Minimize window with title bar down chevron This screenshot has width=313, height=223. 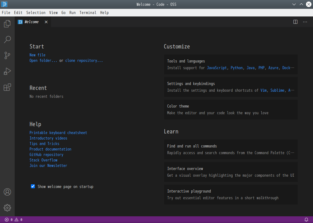coord(294,4)
